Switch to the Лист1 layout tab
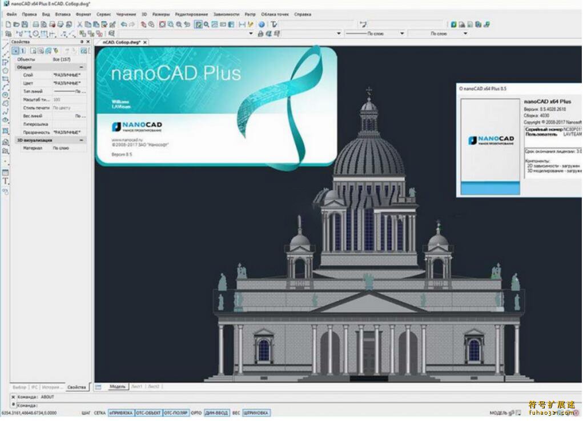The width and height of the screenshot is (583, 421). click(136, 387)
